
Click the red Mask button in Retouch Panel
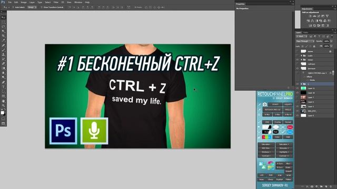click(290, 127)
